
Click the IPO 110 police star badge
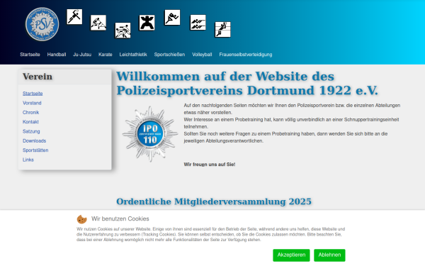tap(150, 134)
